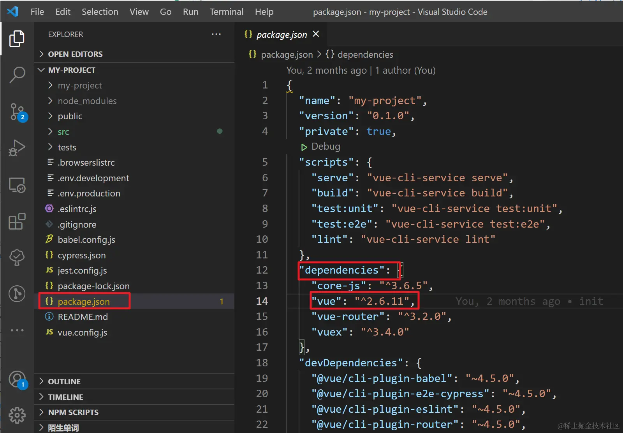Click the "vuex" dependency line
This screenshot has height=433, width=623.
point(360,332)
